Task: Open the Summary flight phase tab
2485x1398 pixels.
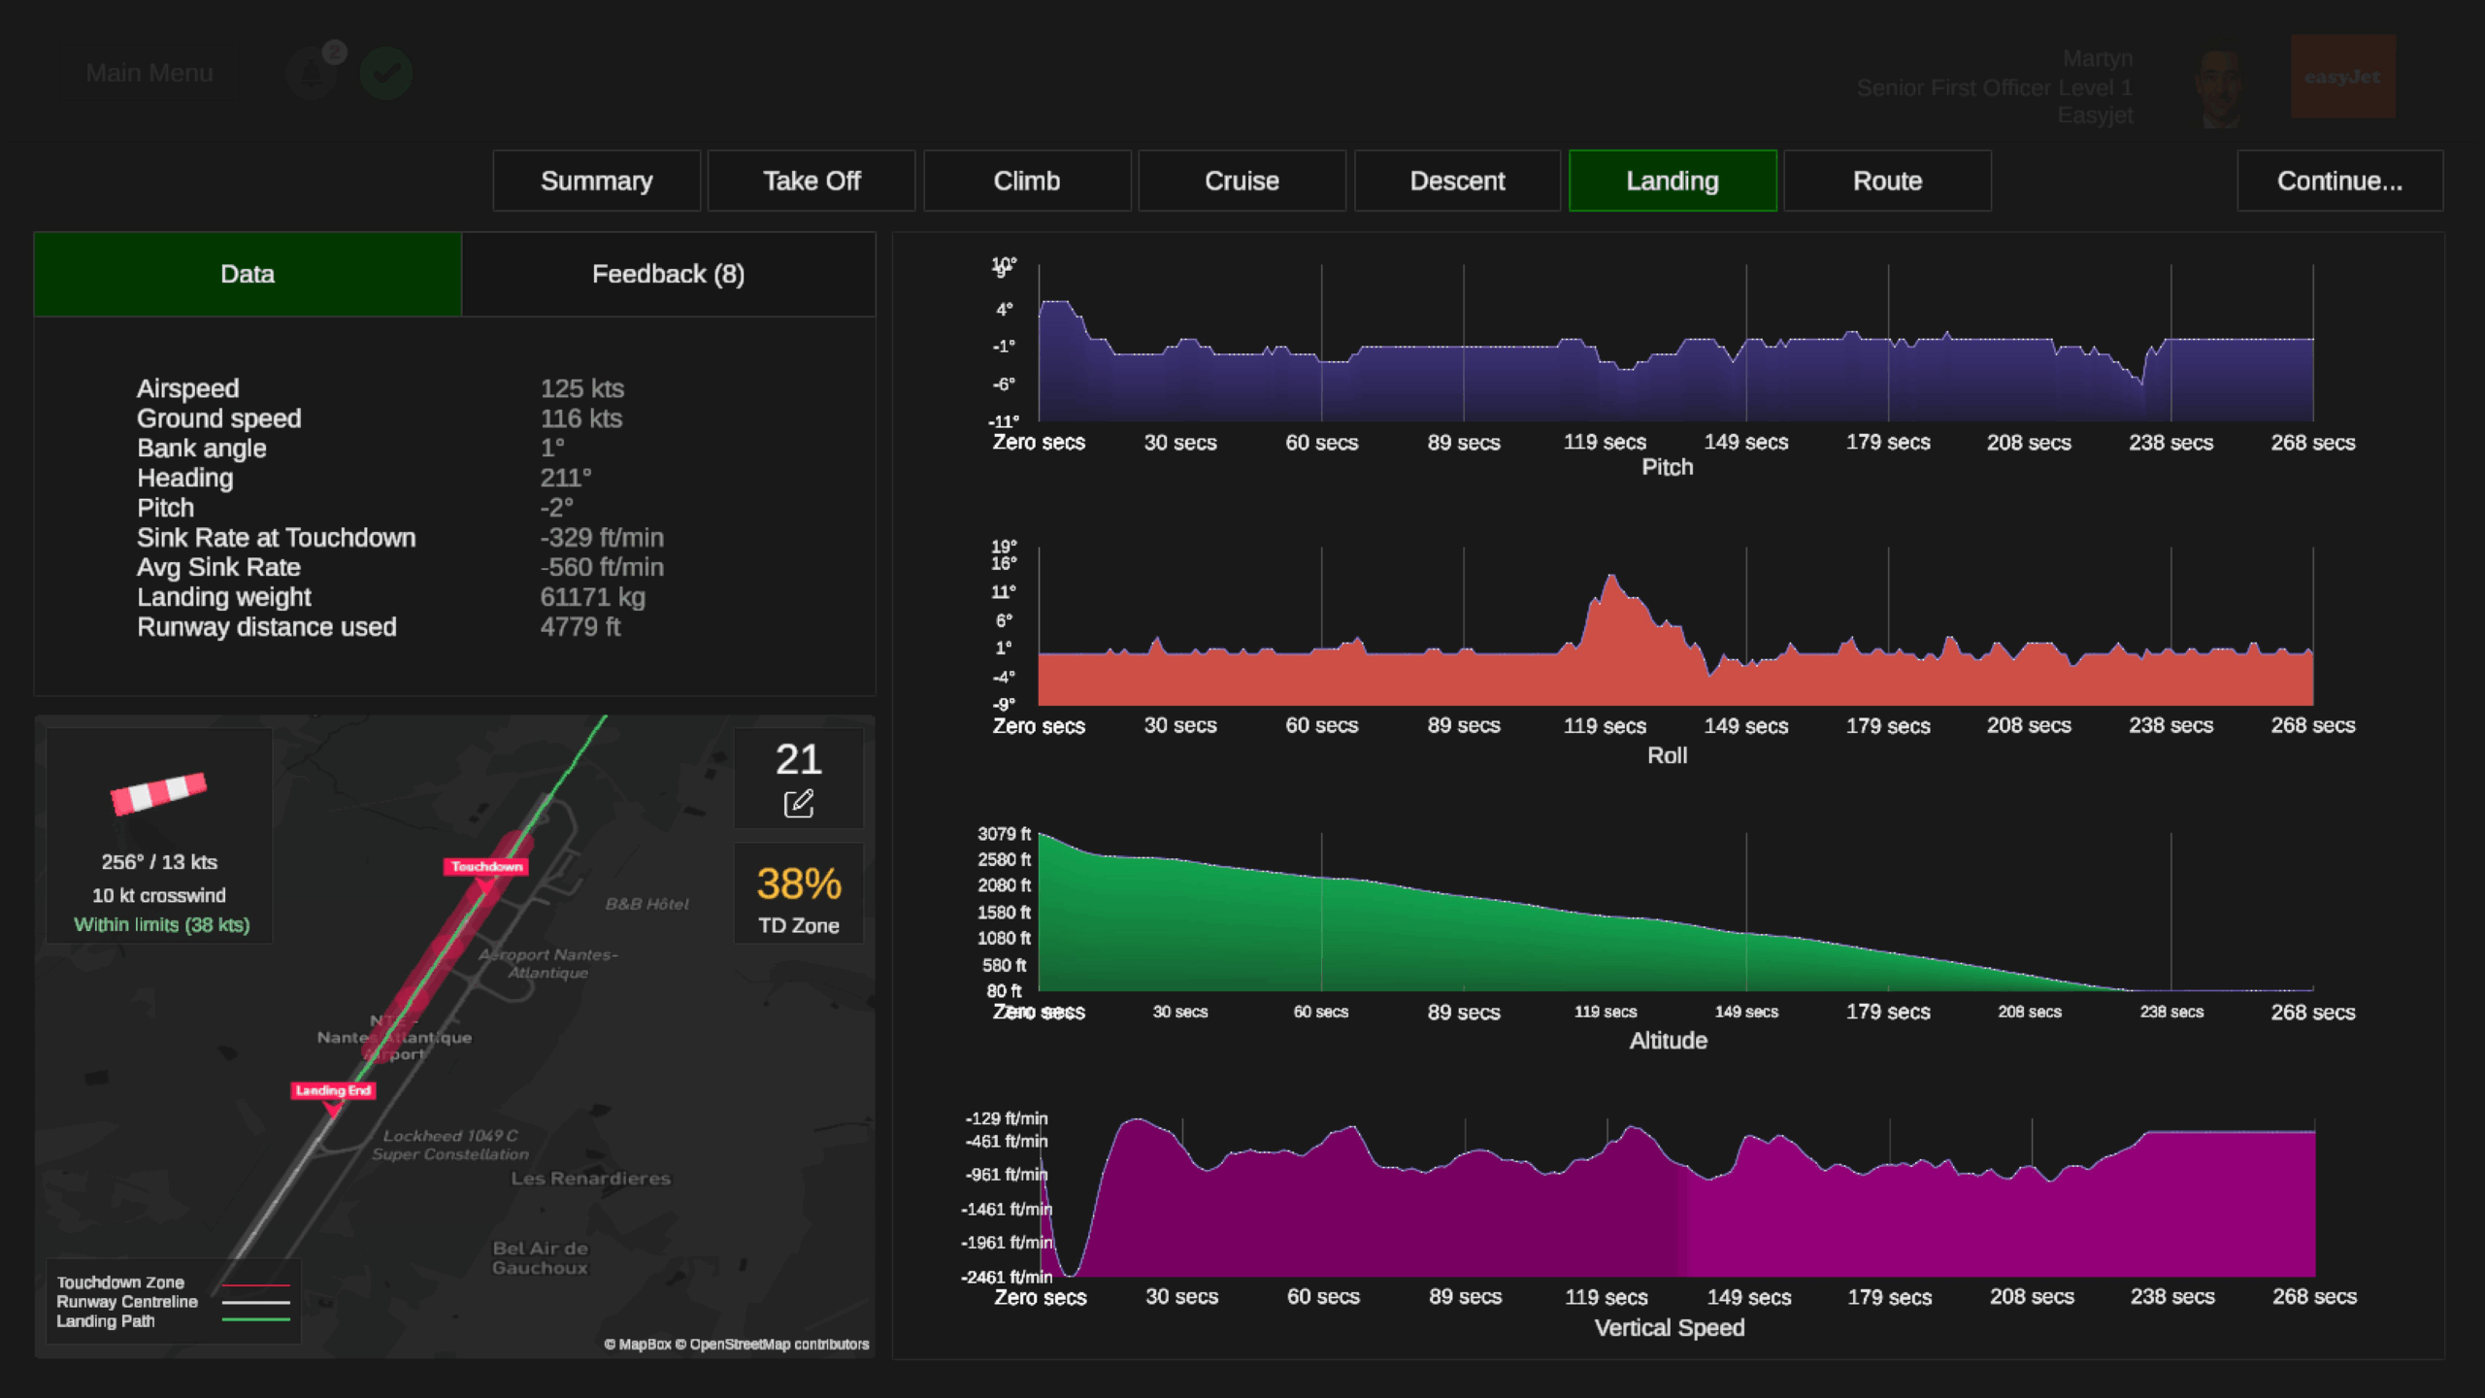Action: tap(596, 182)
